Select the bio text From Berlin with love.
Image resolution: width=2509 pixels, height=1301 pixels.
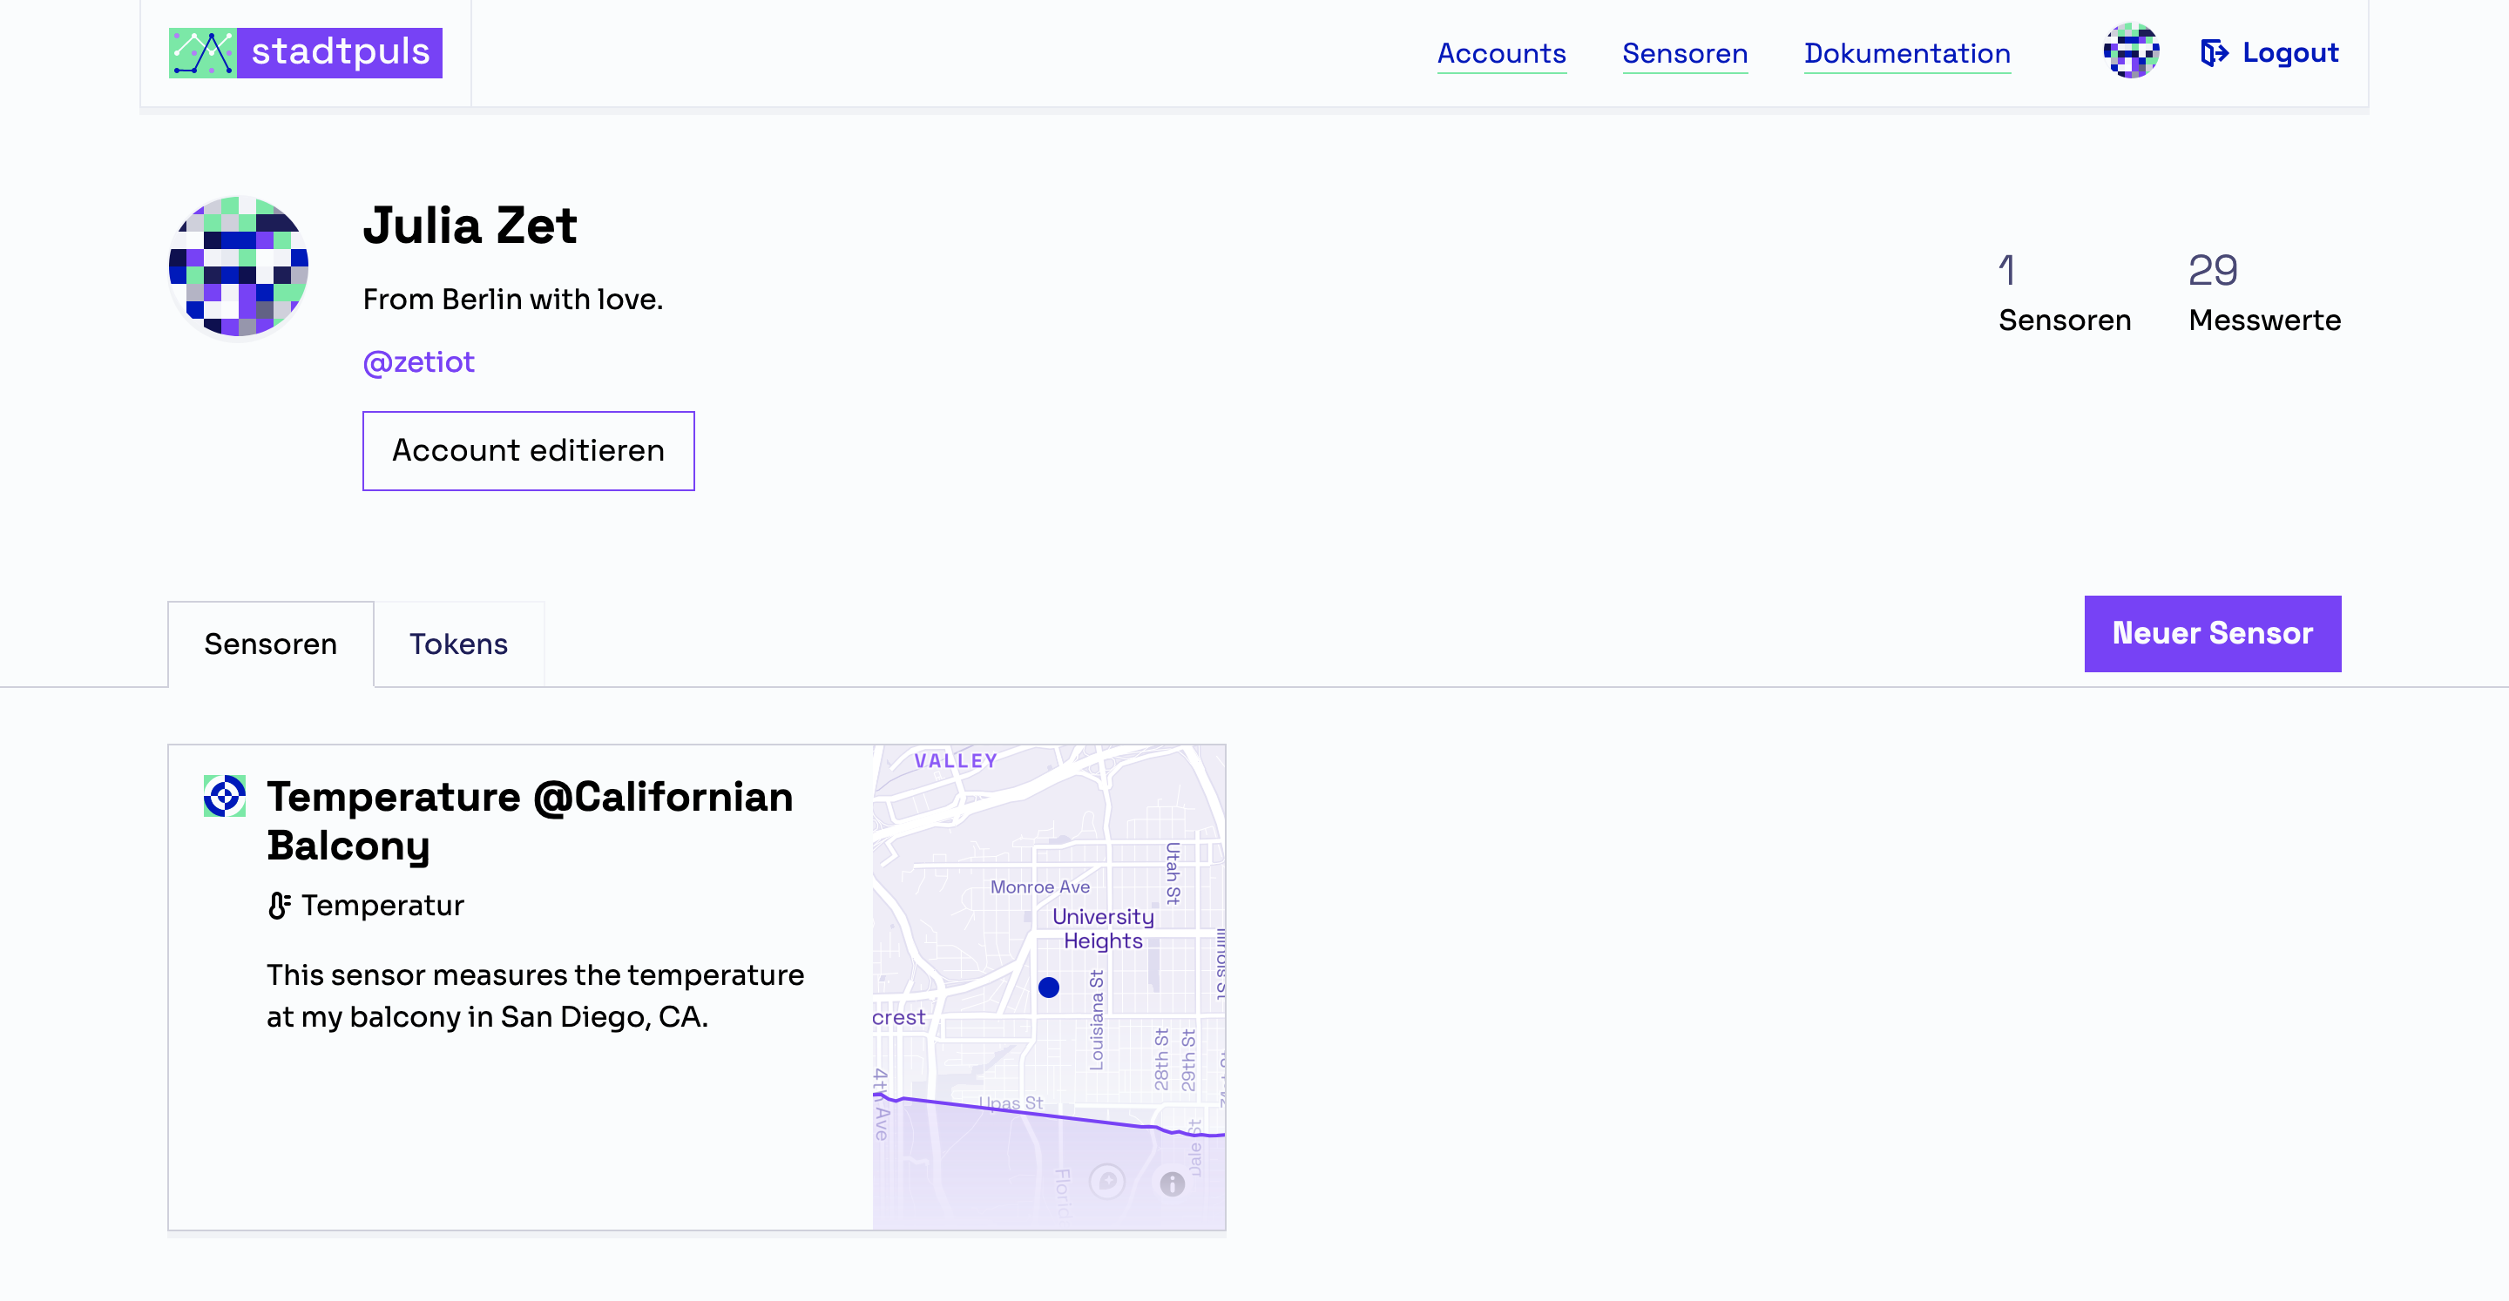513,300
